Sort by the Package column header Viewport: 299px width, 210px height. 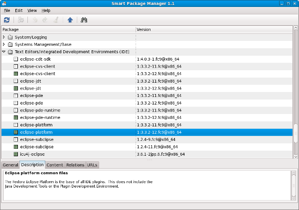[68, 29]
